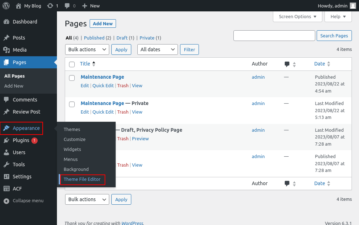
Task: Open Customize in Appearance submenu
Action: pos(74,139)
